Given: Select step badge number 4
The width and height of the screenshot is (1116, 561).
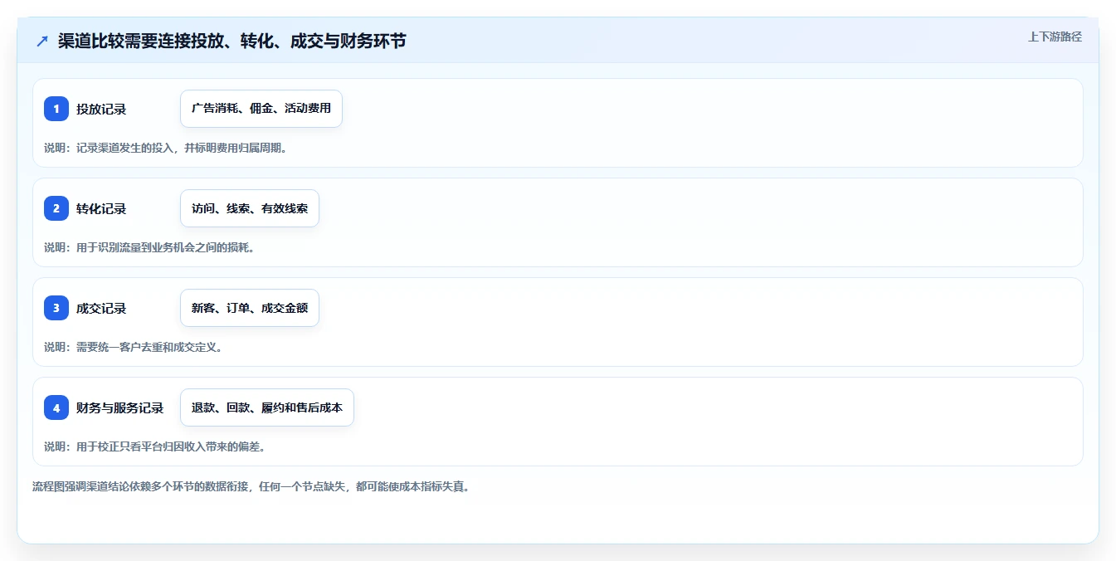Looking at the screenshot, I should [x=56, y=407].
